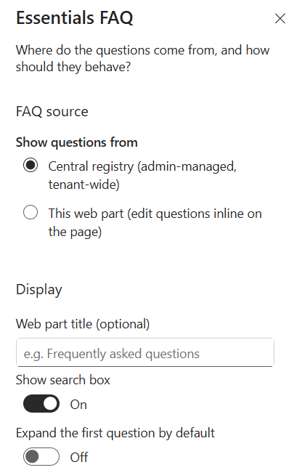The image size is (294, 470).
Task: Turn off the Show search box toggle
Action: pos(41,404)
